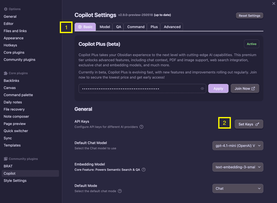Click the Core plugins puzzle icon

coord(6,73)
